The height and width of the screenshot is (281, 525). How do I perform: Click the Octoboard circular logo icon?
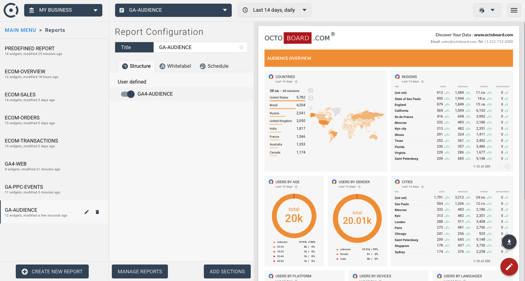pyautogui.click(x=11, y=10)
